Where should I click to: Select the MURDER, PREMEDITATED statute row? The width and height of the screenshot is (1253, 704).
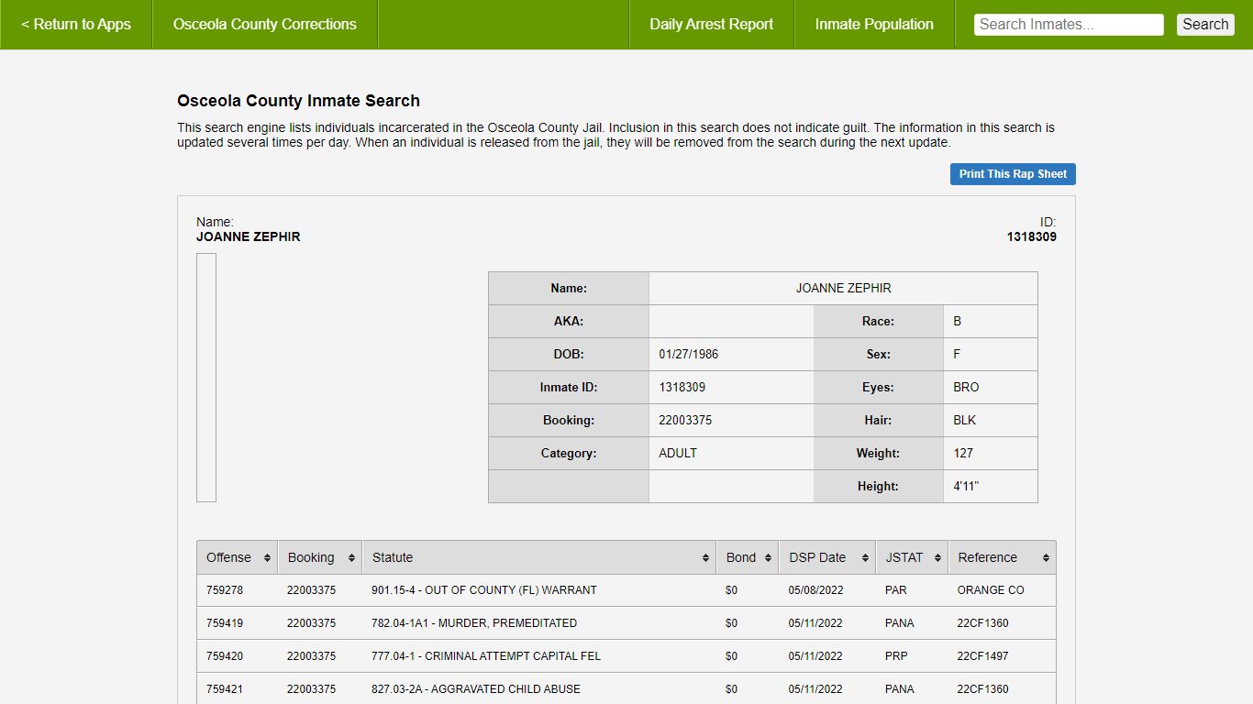[x=473, y=623]
